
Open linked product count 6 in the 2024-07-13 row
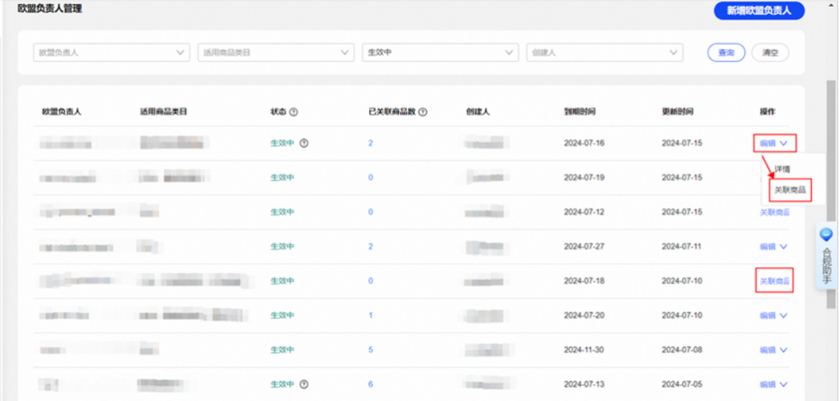click(x=371, y=384)
